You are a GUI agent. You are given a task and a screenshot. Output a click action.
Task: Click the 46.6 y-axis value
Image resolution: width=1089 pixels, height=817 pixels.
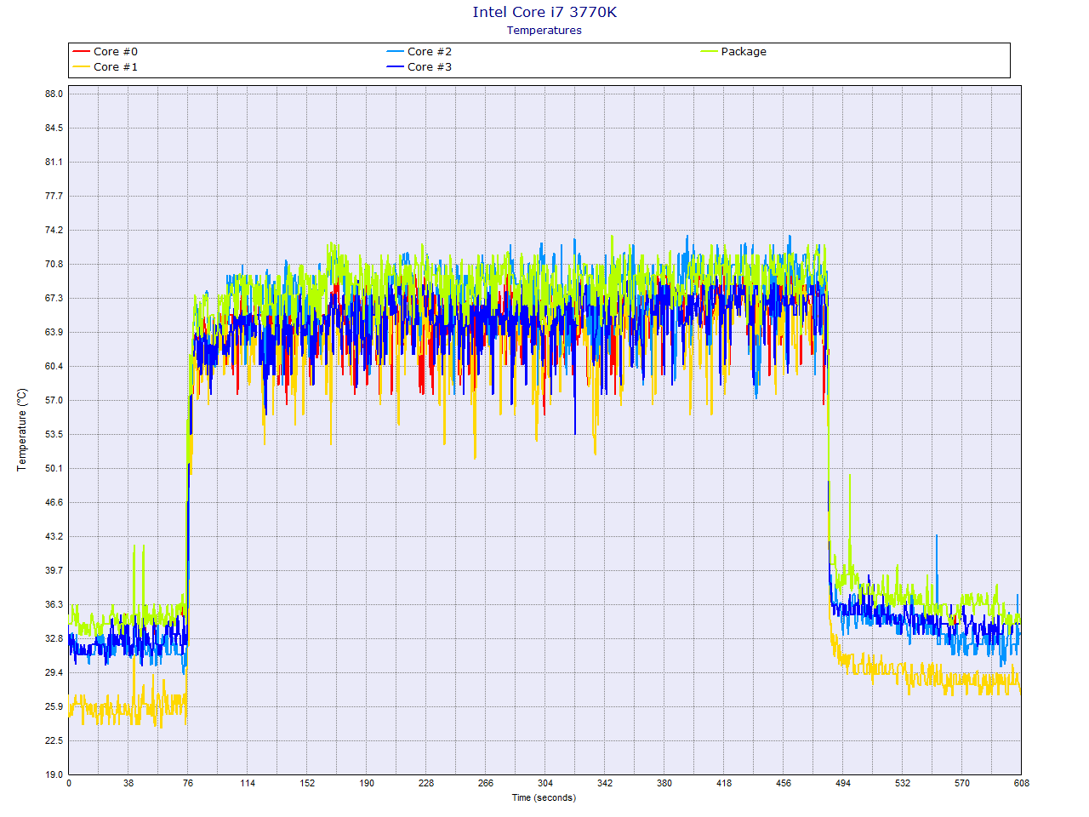pyautogui.click(x=54, y=502)
